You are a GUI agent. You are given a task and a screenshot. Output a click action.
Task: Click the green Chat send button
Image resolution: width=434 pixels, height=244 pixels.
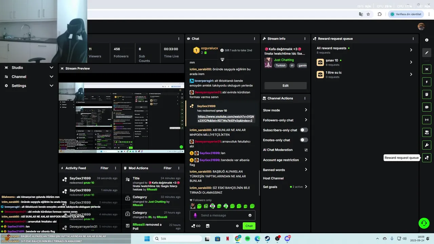tap(249, 226)
